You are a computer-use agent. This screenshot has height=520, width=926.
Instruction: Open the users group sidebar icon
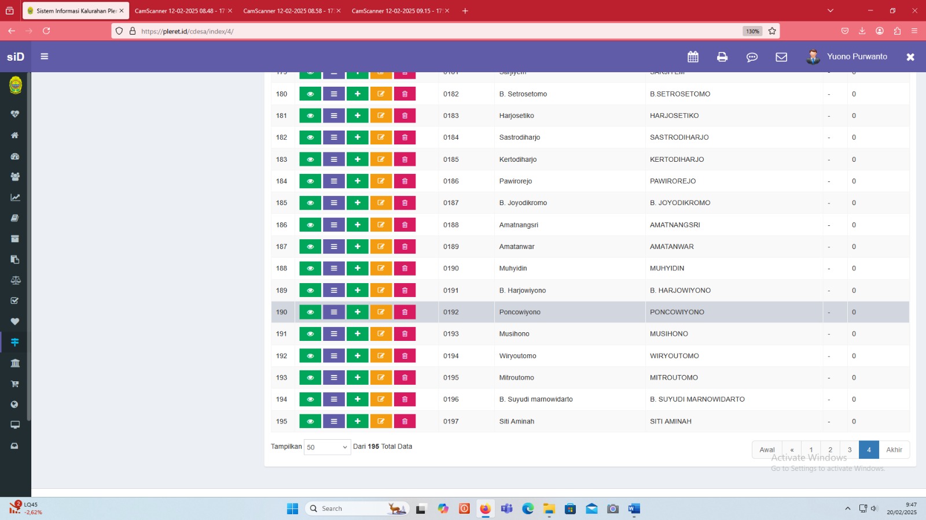[15, 177]
